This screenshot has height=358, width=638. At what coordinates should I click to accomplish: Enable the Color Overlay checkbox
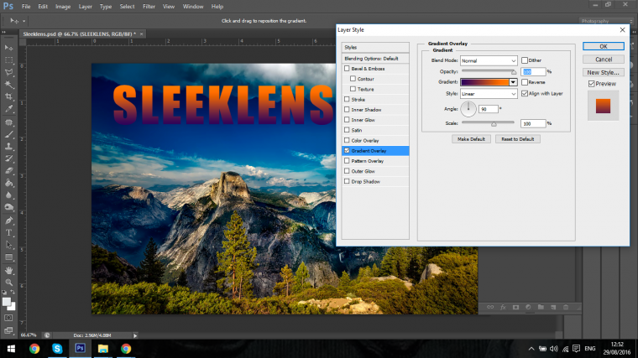point(347,140)
